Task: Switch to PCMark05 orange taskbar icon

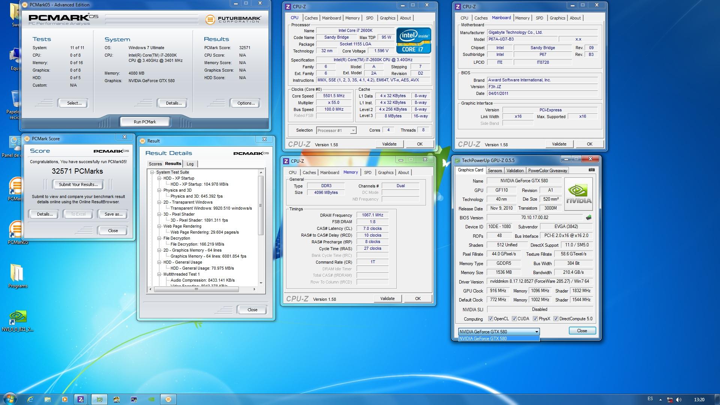Action: tap(168, 399)
